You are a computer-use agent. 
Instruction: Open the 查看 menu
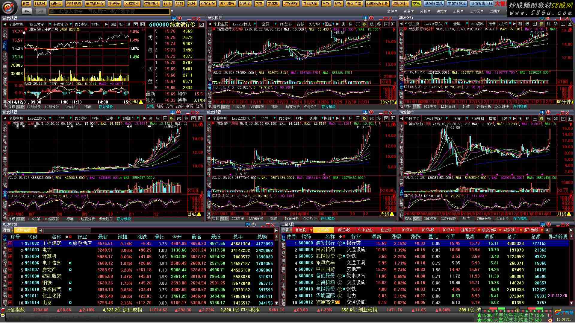(x=408, y=11)
